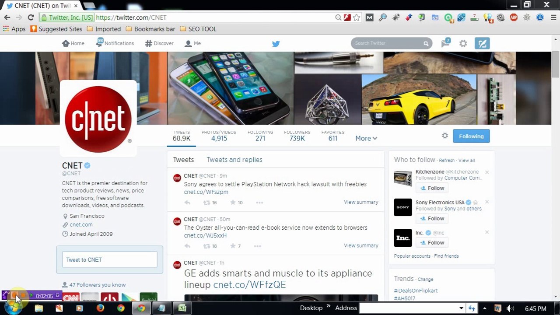View summary of the Oyster e-book tweet

(x=361, y=245)
